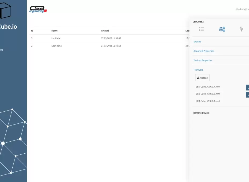Select firmware LED-Cube_V2.0.0.5.nmf

(208, 94)
